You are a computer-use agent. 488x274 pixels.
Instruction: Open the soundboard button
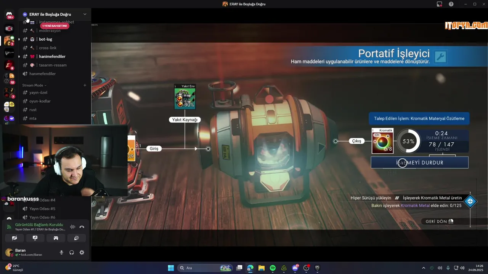tap(76, 238)
